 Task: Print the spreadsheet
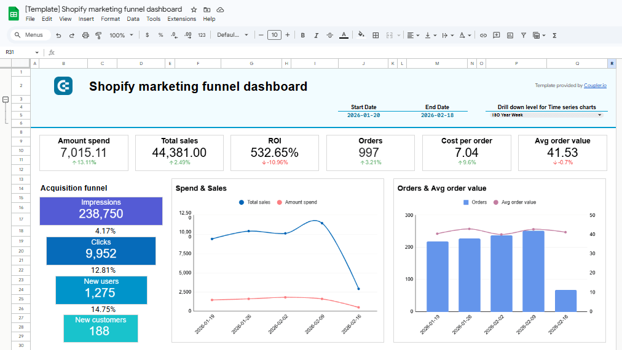coord(85,35)
